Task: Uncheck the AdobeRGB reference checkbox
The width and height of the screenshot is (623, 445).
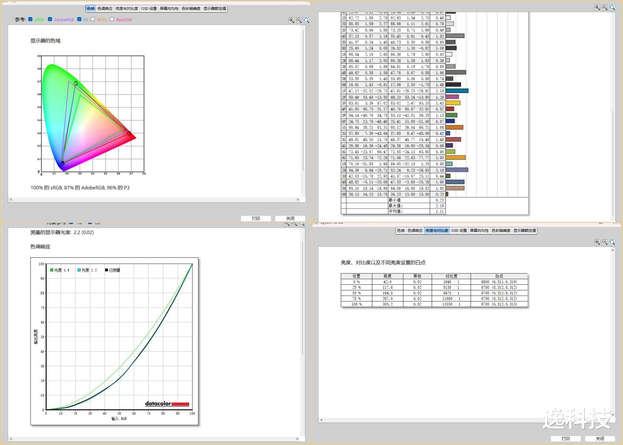Action: point(50,19)
